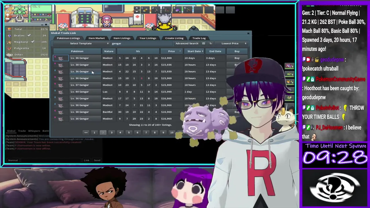Click hotbar slot 3 bicycle icon

pos(166,10)
